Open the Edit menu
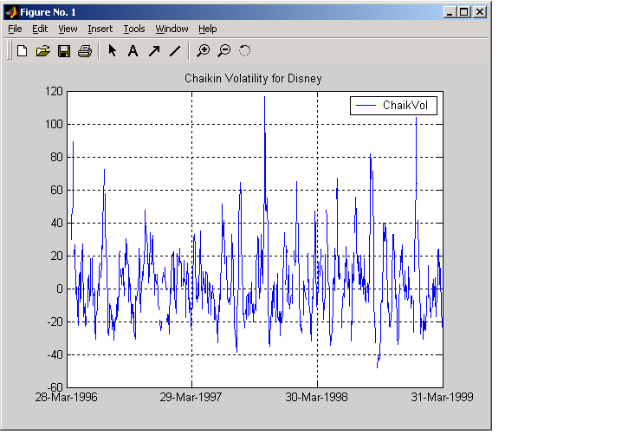 coord(40,29)
